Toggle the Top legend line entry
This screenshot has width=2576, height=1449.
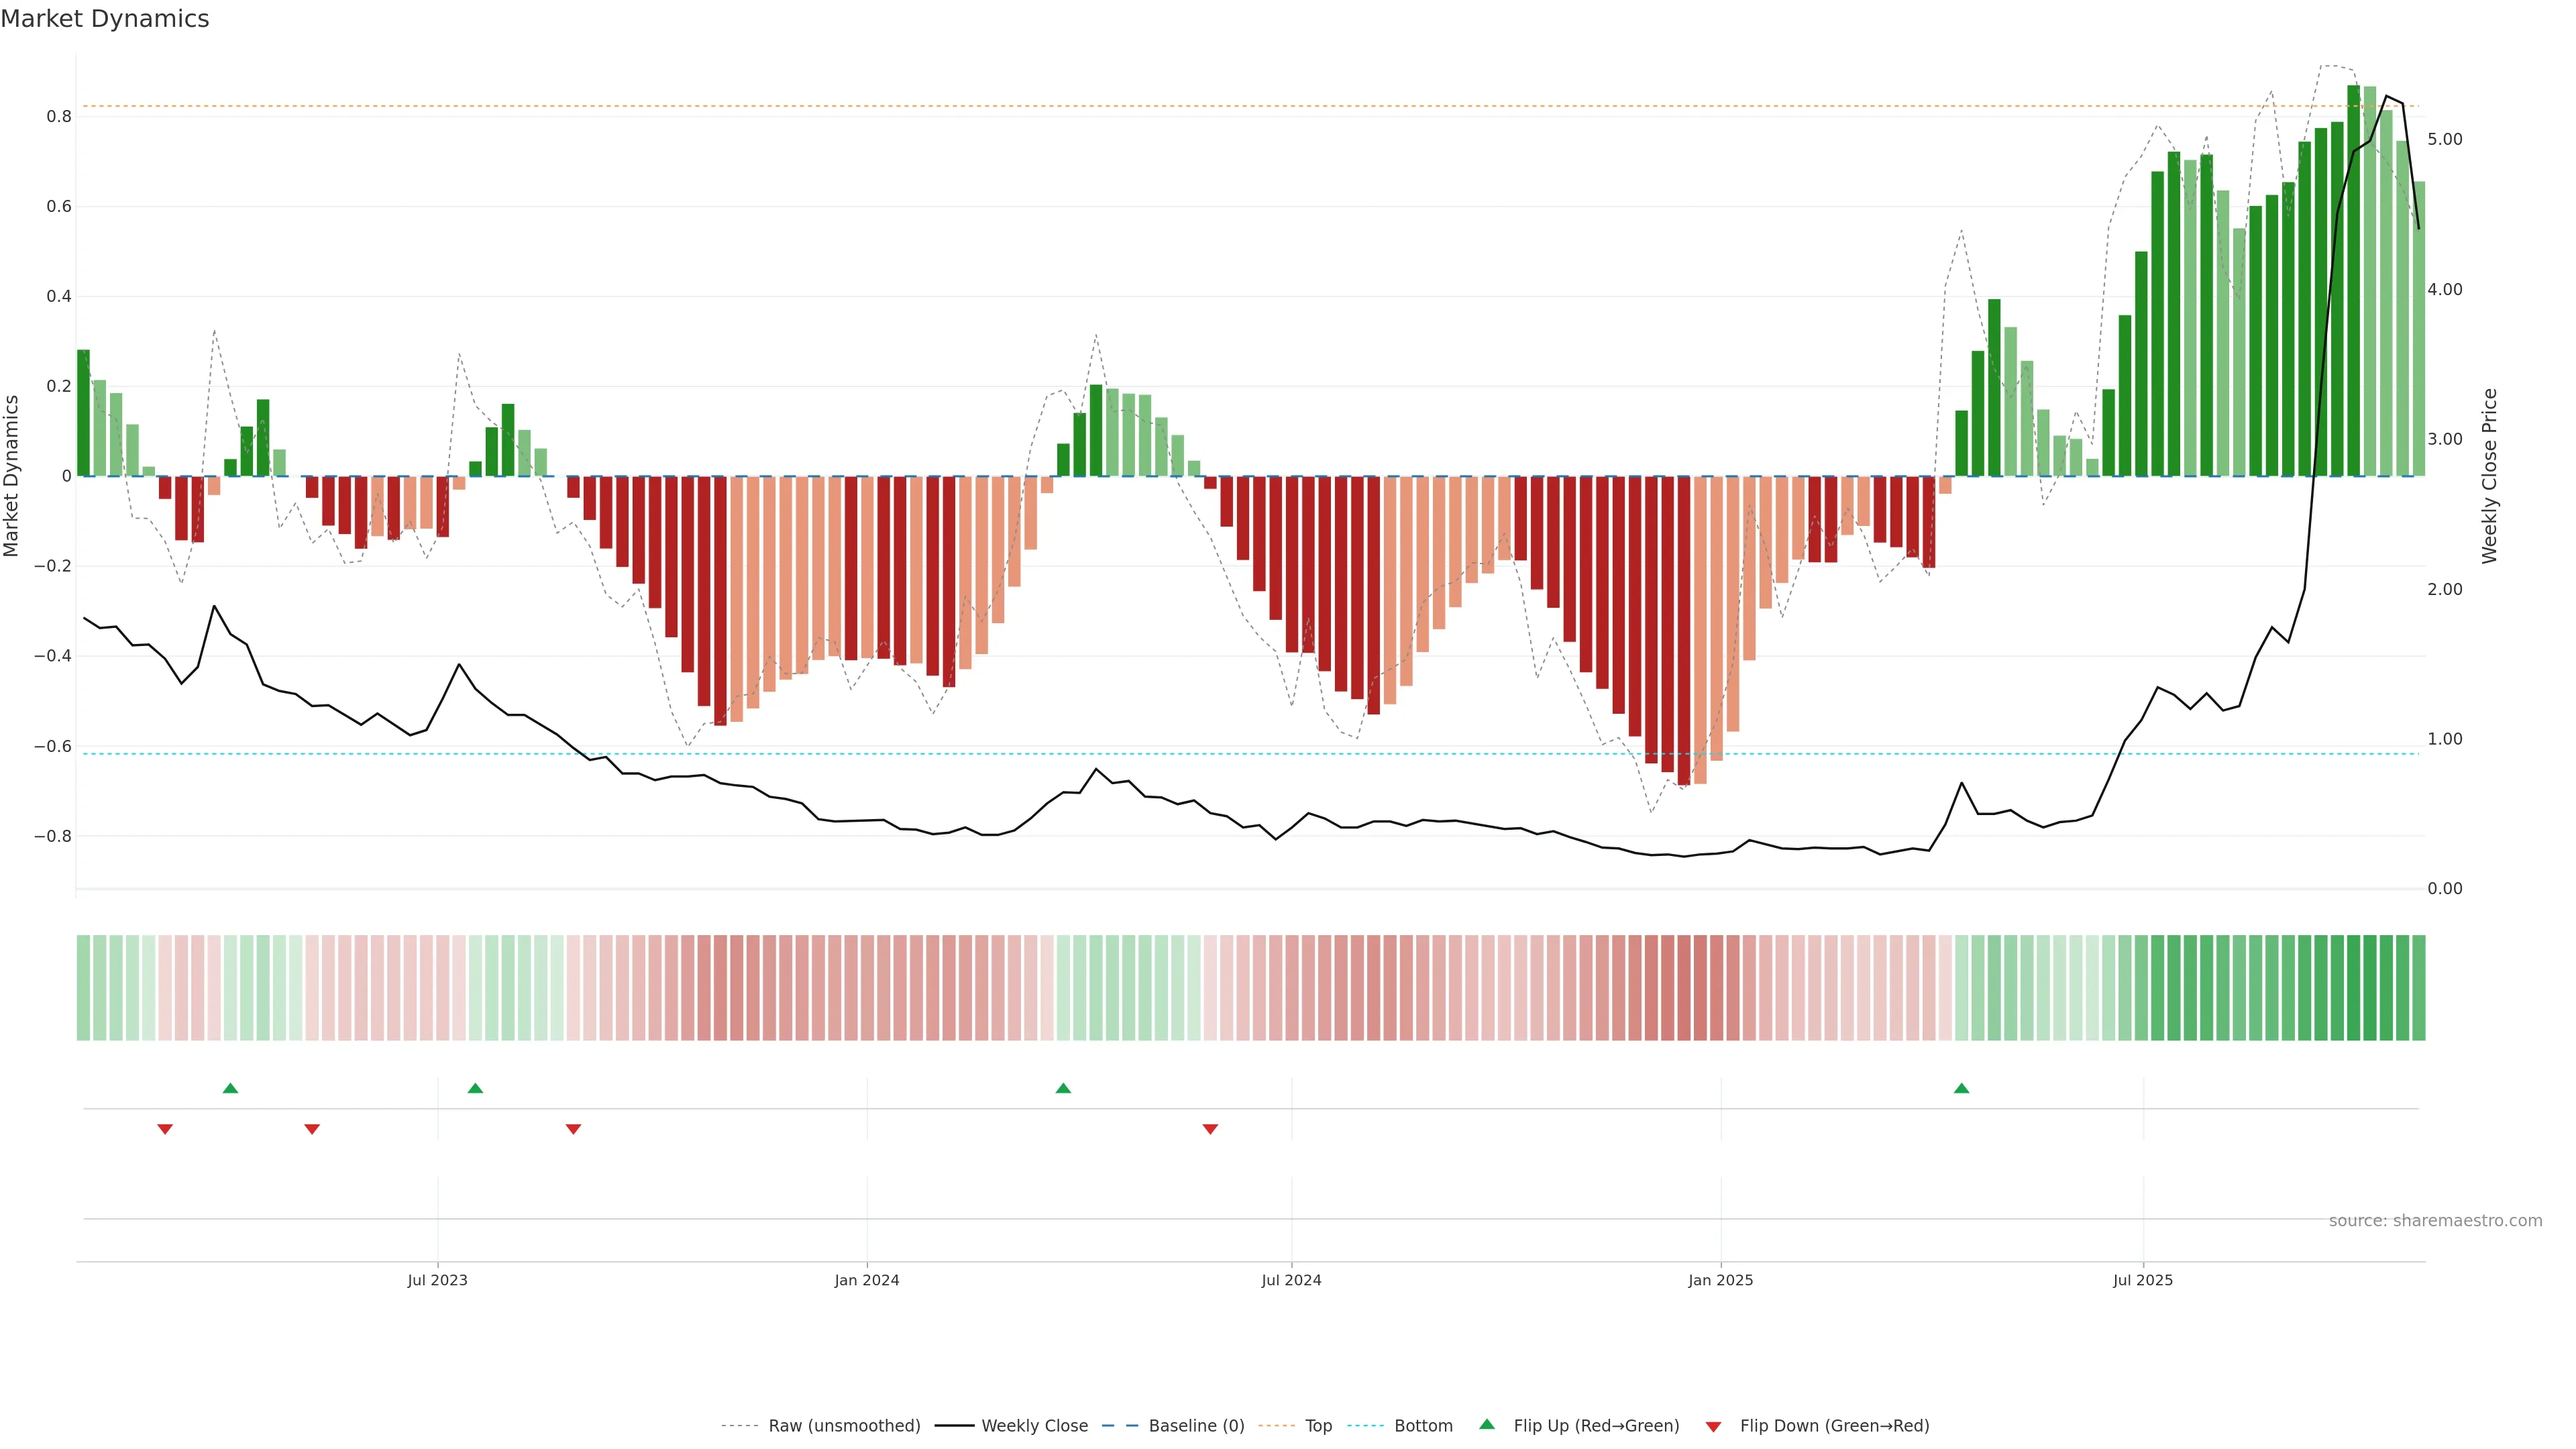[x=1318, y=1426]
